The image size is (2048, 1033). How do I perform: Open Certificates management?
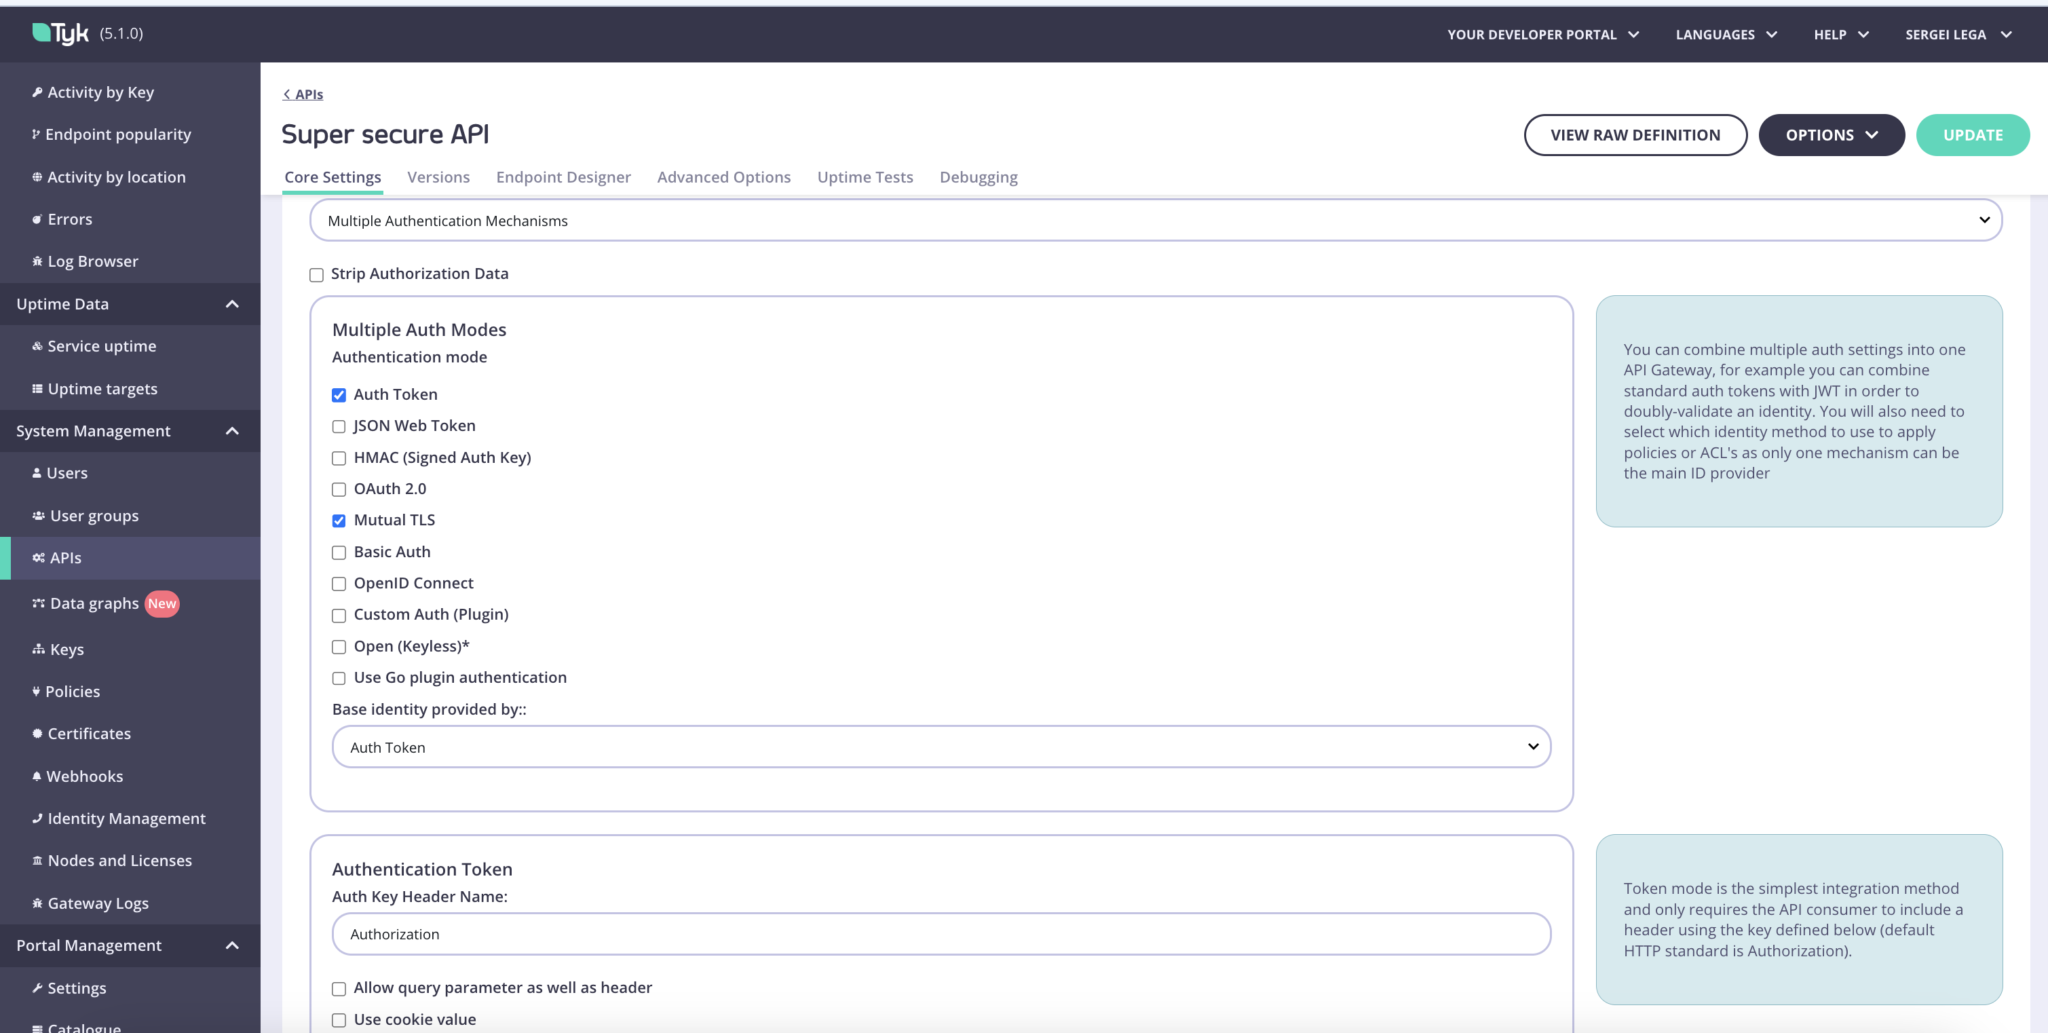click(x=89, y=733)
